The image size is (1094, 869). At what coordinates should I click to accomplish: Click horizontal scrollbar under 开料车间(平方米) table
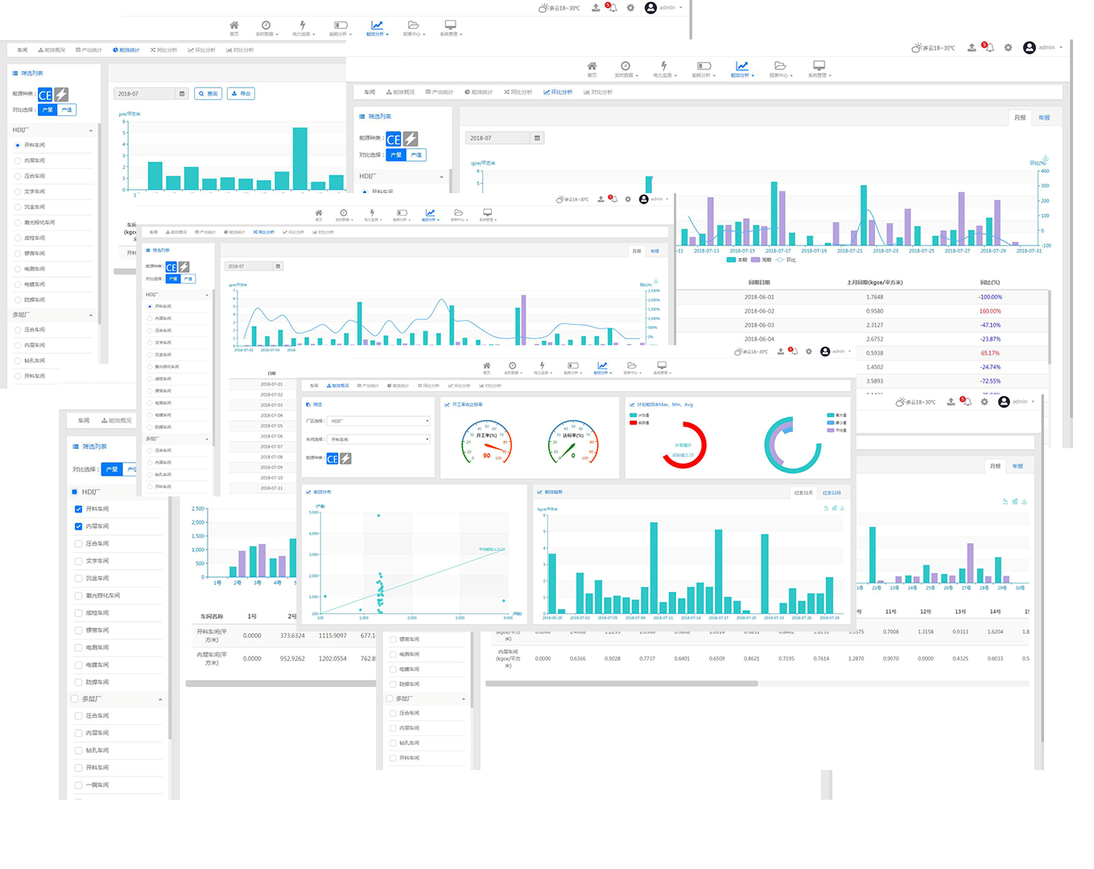280,684
